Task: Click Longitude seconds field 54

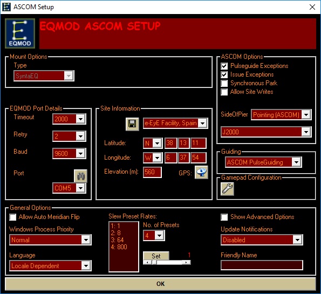Action: pyautogui.click(x=199, y=158)
